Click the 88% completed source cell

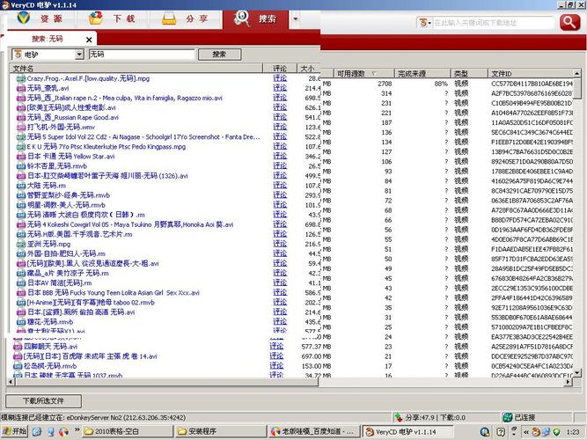tap(441, 84)
